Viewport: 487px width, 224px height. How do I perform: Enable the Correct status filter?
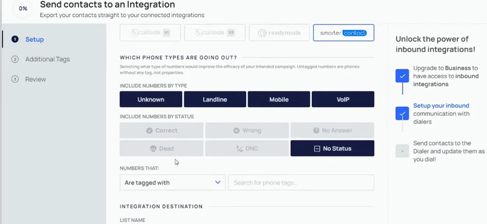(161, 130)
